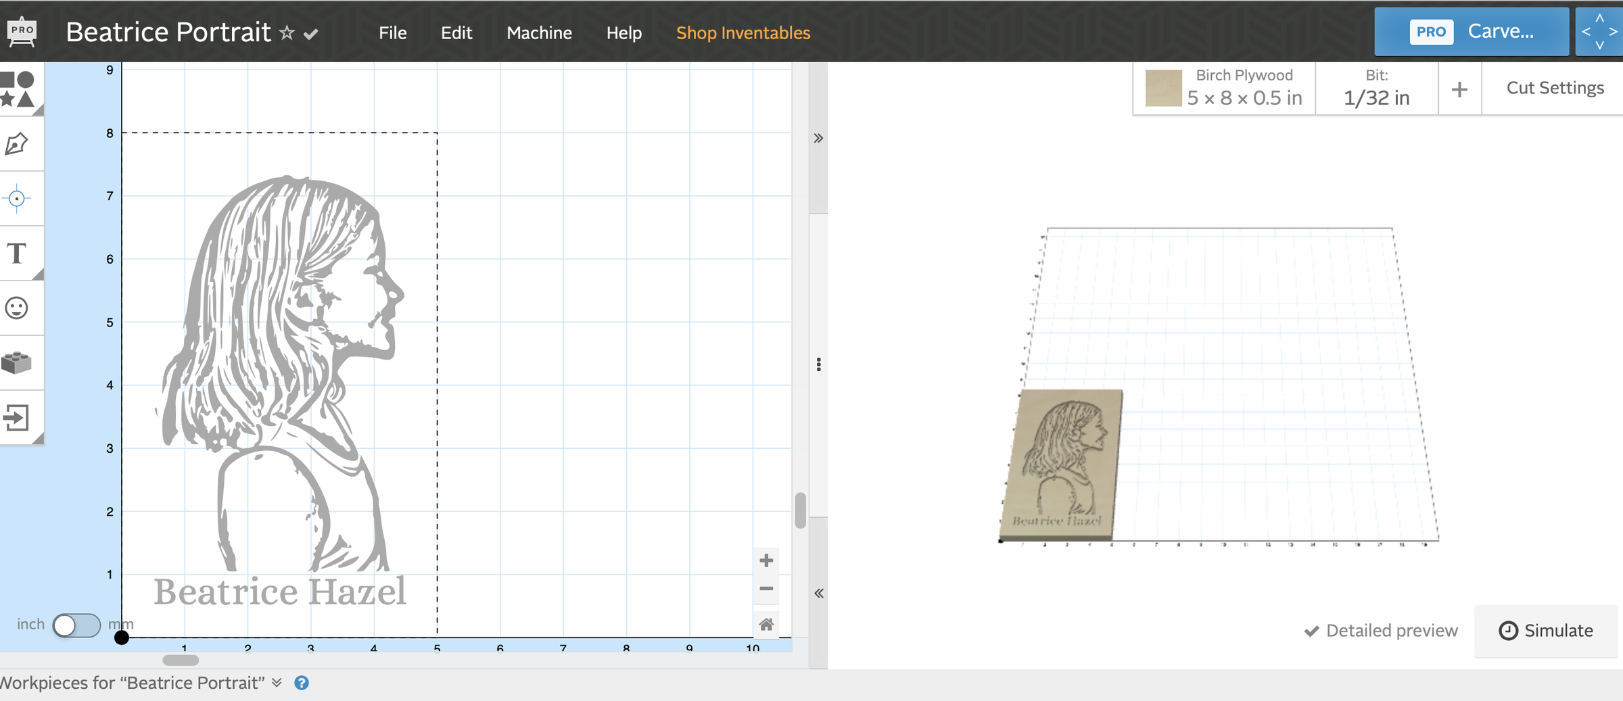Open the jog machine arrows control
Screen dimensions: 1623x701
[x=1599, y=31]
